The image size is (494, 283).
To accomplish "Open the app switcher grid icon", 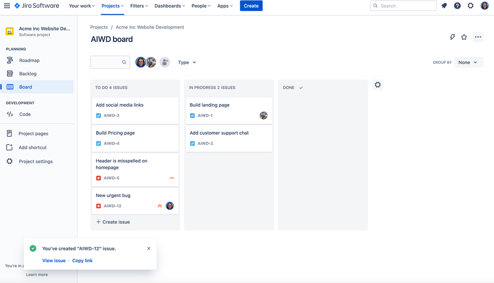I will click(x=7, y=5).
